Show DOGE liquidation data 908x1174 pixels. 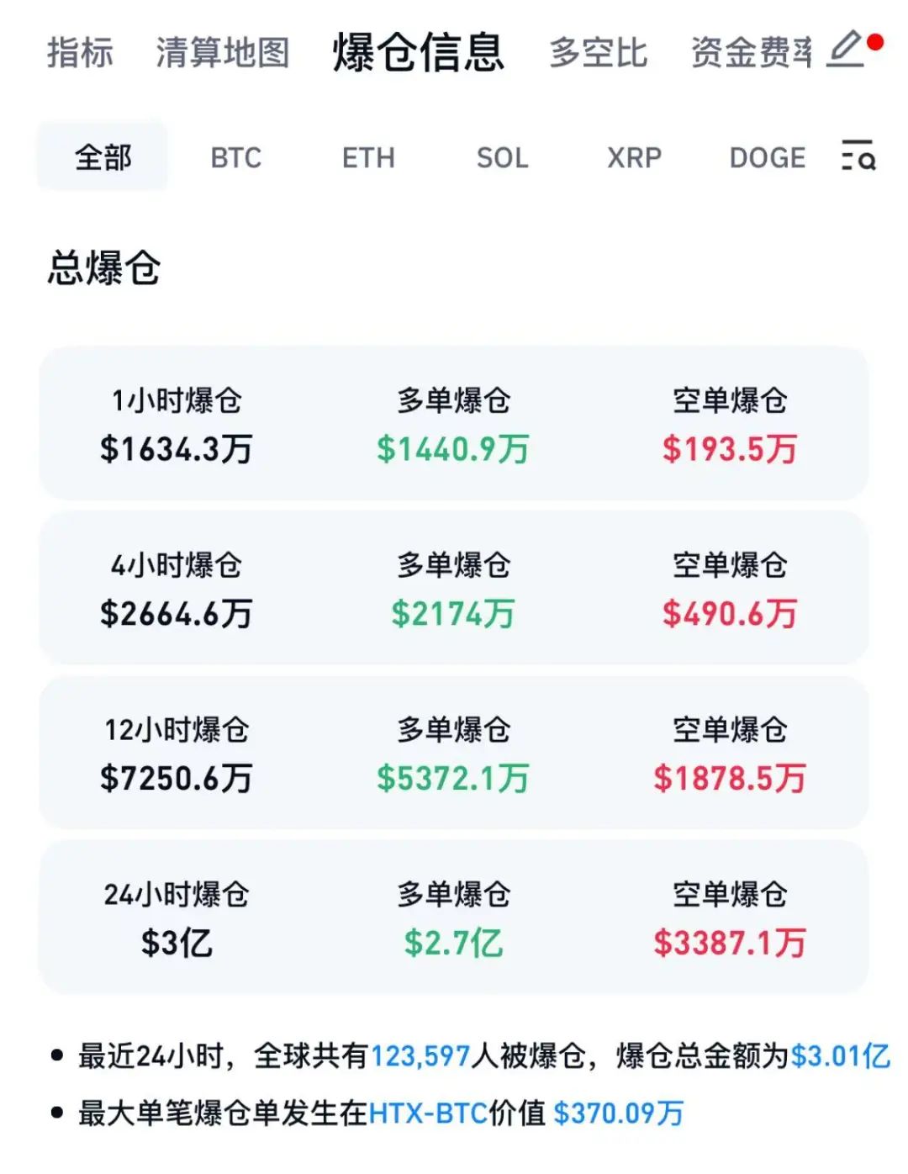point(767,157)
